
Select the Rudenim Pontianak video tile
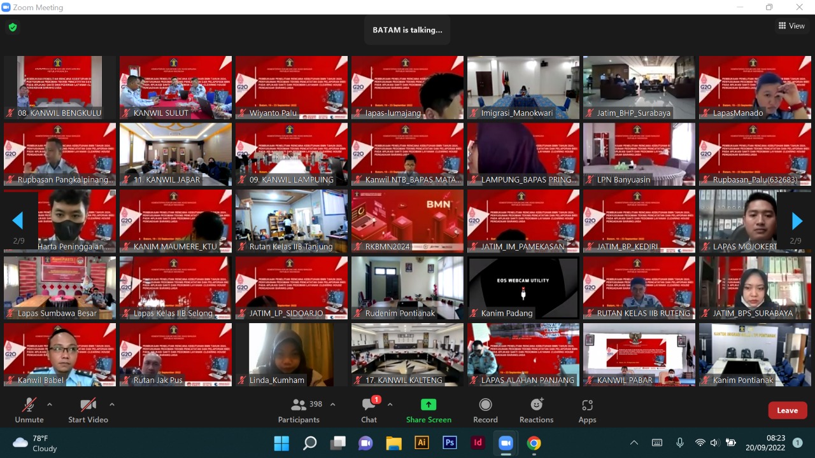tap(407, 288)
